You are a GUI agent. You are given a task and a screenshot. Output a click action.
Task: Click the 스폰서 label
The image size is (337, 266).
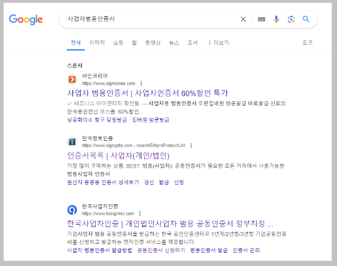pyautogui.click(x=75, y=65)
